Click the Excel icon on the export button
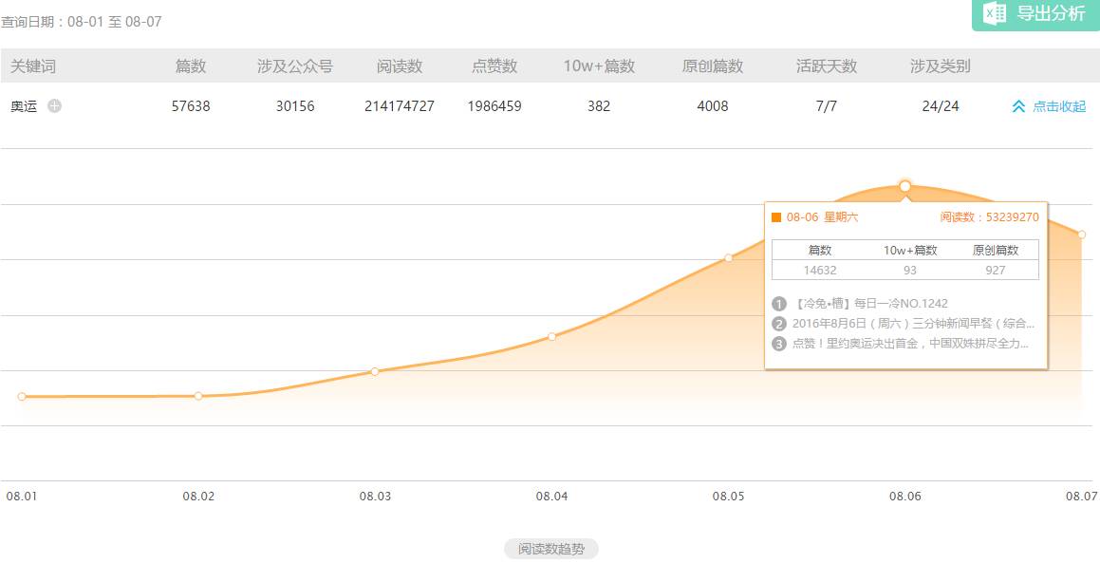This screenshot has width=1100, height=563. (995, 13)
